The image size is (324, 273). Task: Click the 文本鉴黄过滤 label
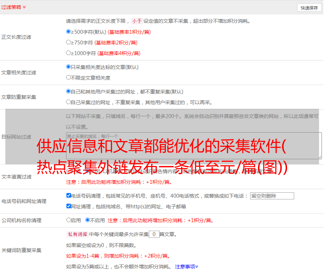coord(16,177)
